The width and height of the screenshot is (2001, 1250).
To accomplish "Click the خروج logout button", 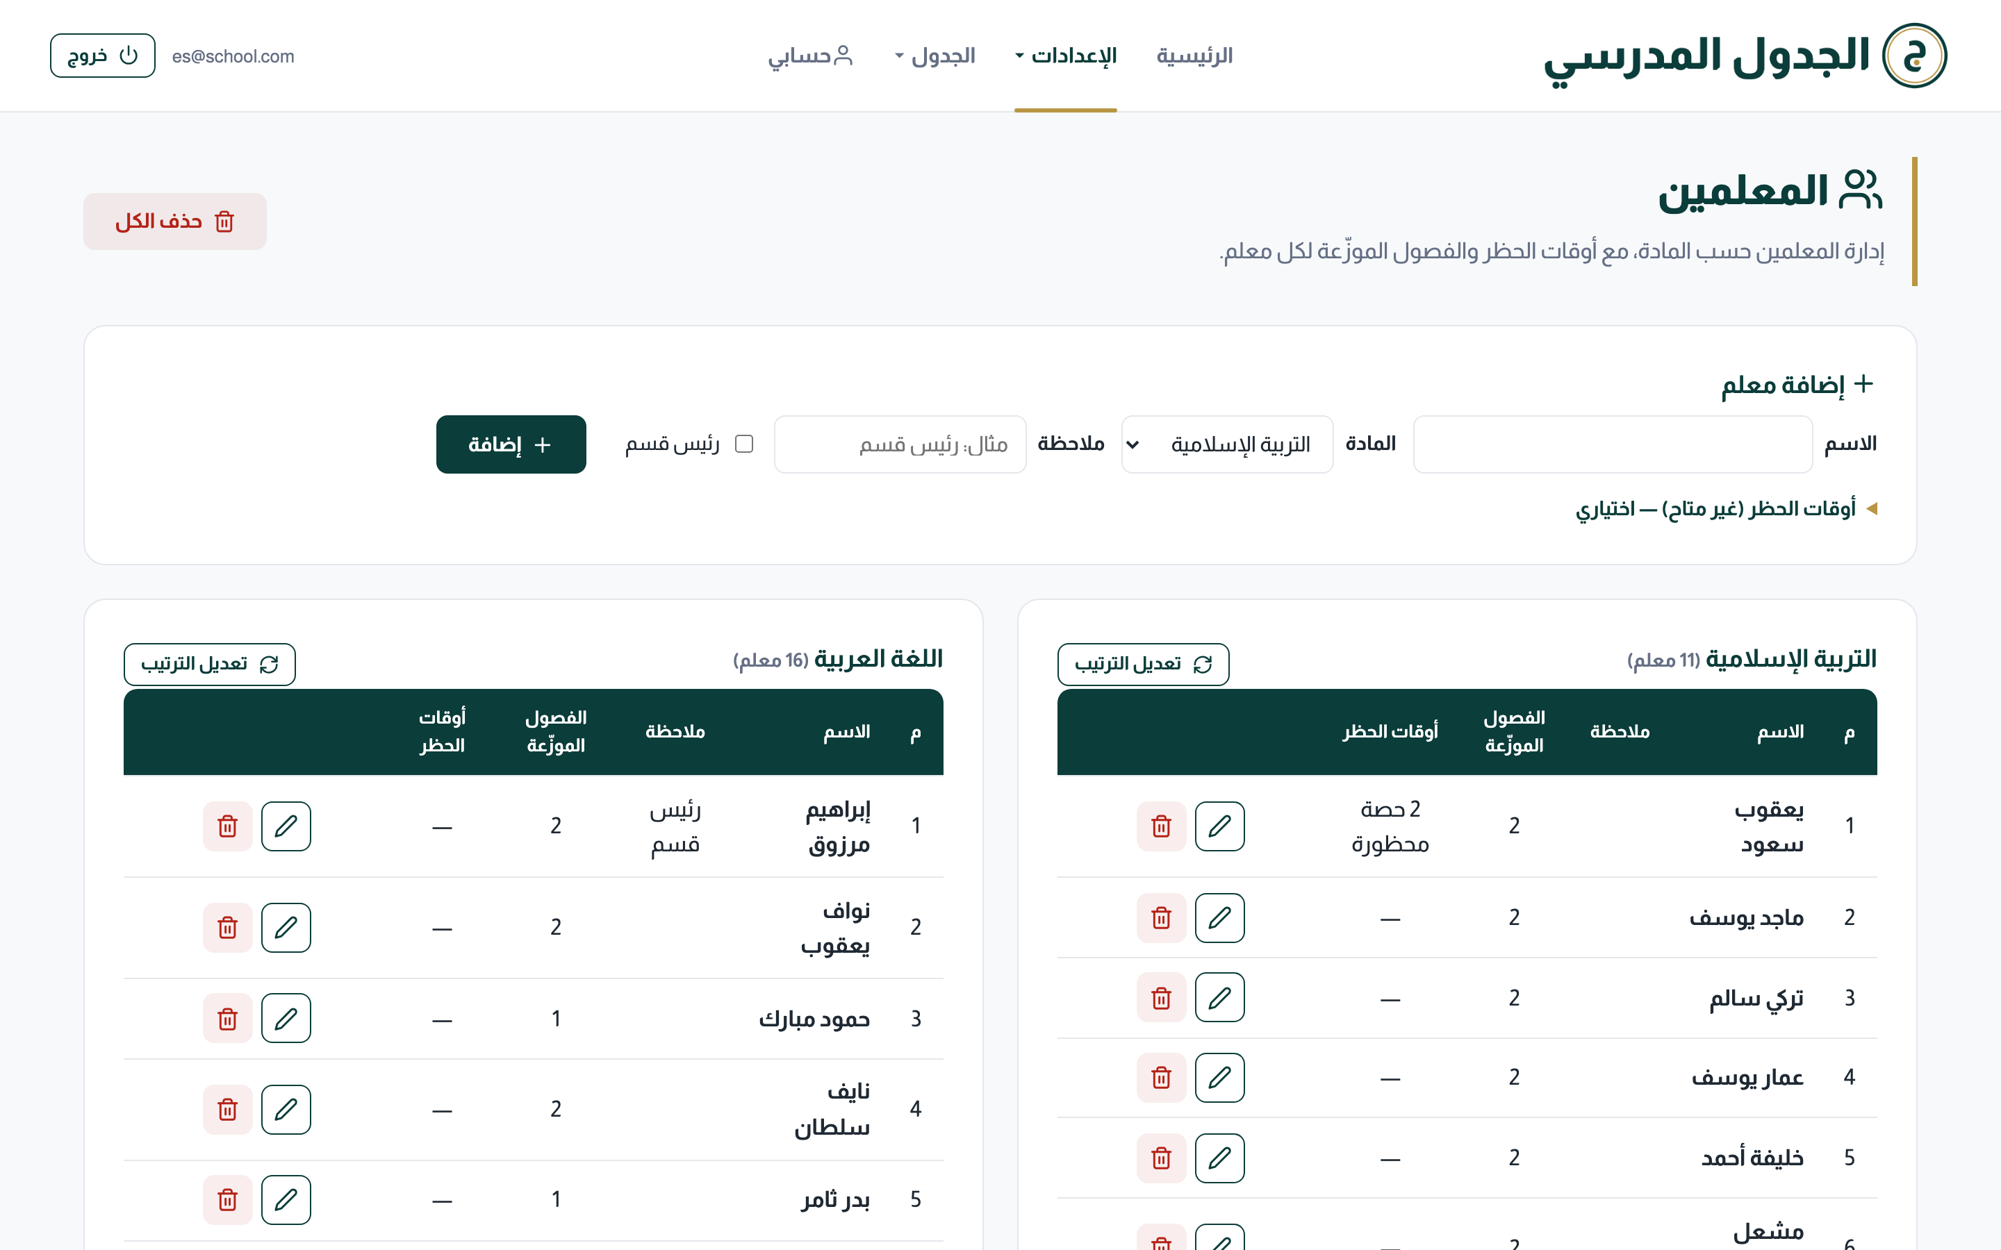I will click(x=103, y=56).
